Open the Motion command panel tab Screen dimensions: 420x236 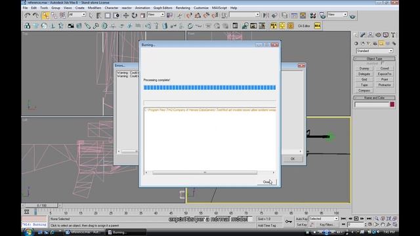pos(378,35)
